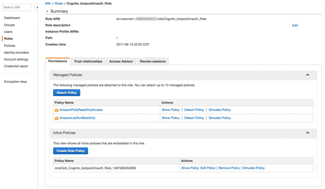Click the Create Role Policy button

pyautogui.click(x=70, y=151)
